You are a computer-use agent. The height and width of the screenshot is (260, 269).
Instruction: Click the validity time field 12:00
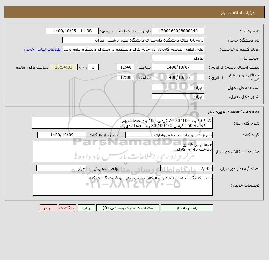(125, 77)
